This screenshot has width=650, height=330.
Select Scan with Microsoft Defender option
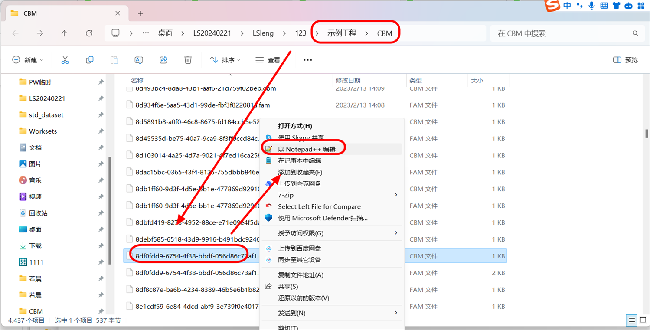click(323, 218)
